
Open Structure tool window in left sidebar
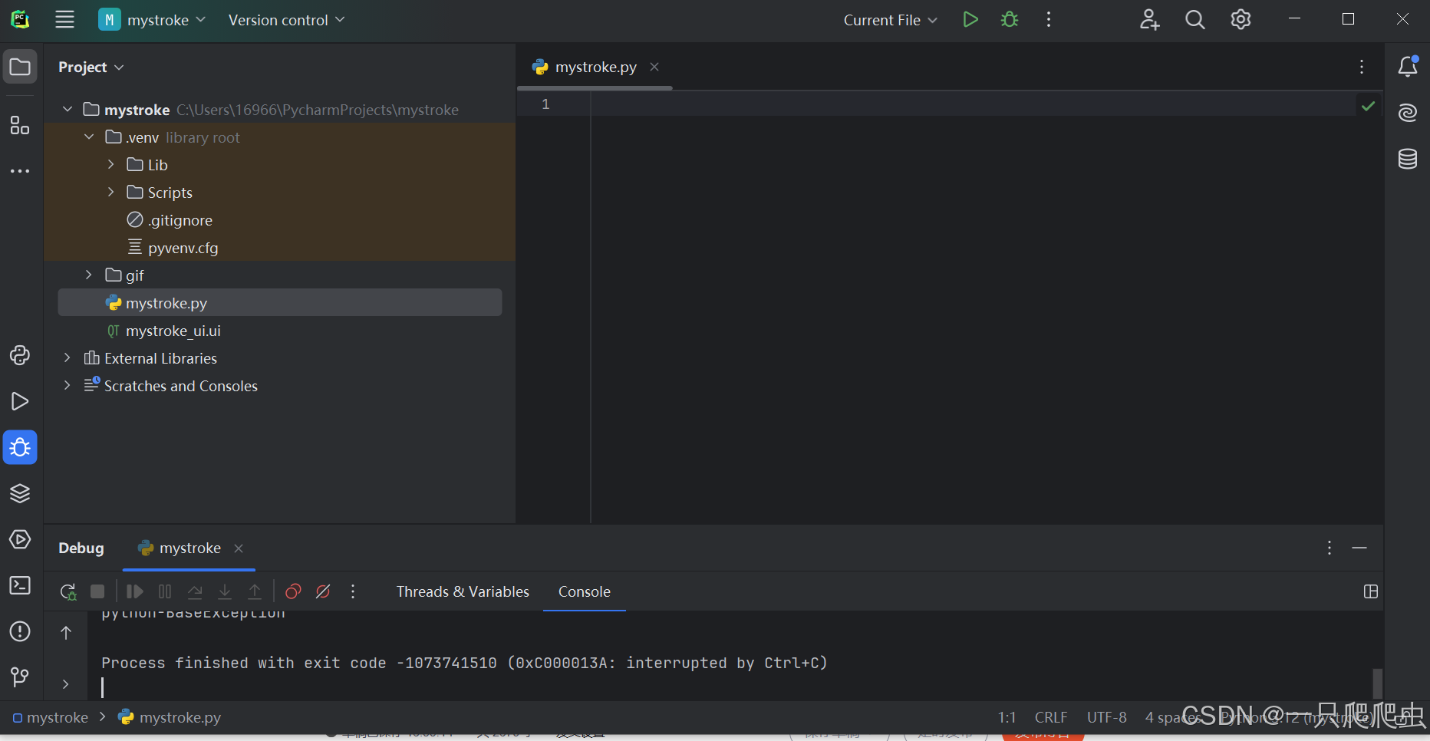20,125
